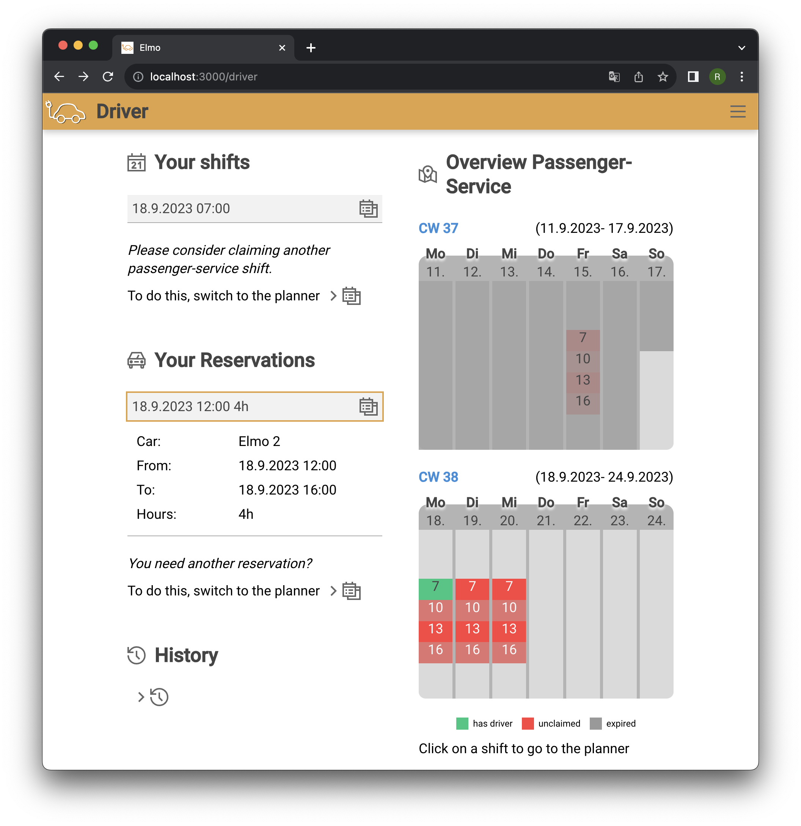Open Chrome's three-dot menu
This screenshot has width=801, height=826.
click(x=741, y=77)
